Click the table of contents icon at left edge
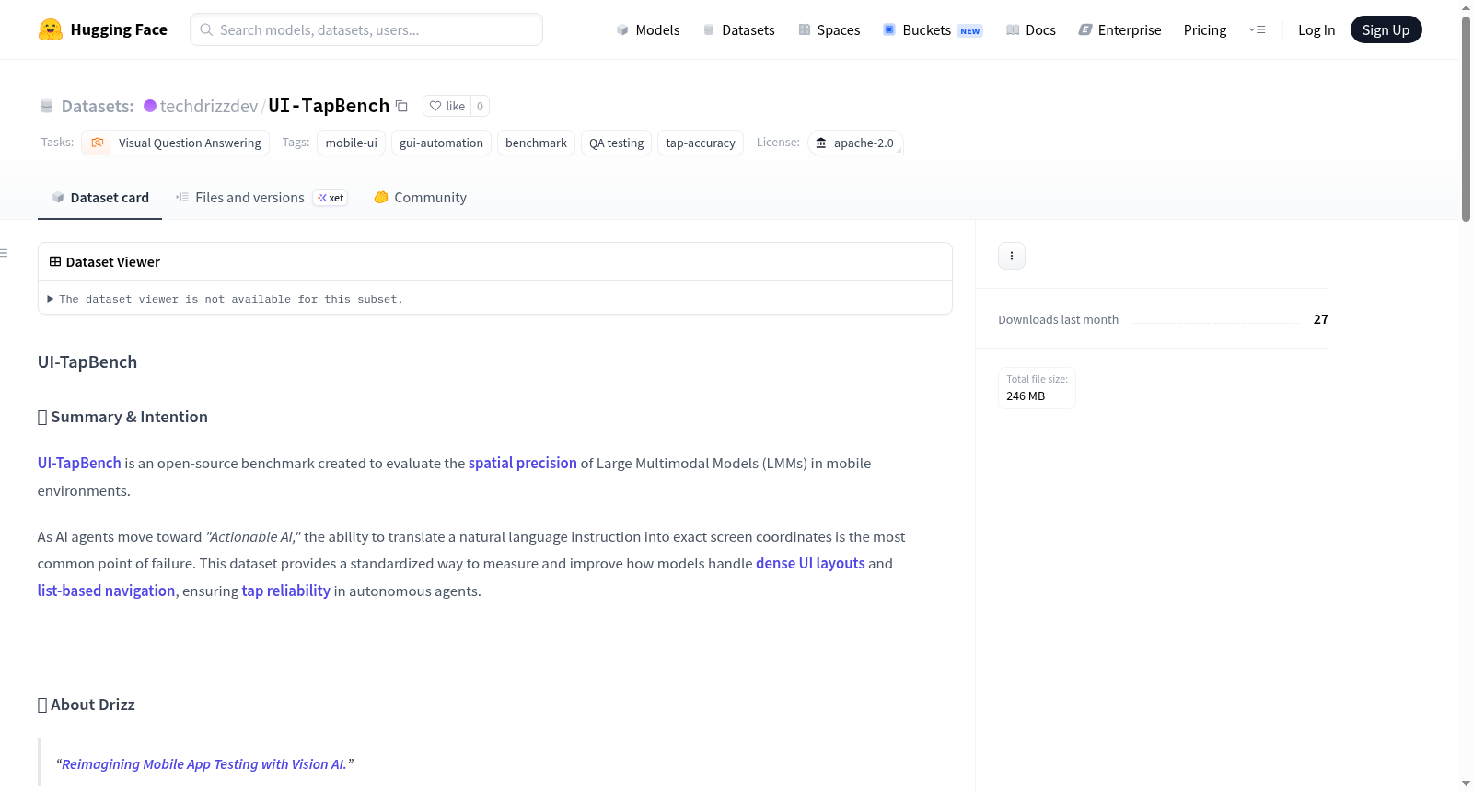Viewport: 1473px width, 792px height. pos(4,253)
